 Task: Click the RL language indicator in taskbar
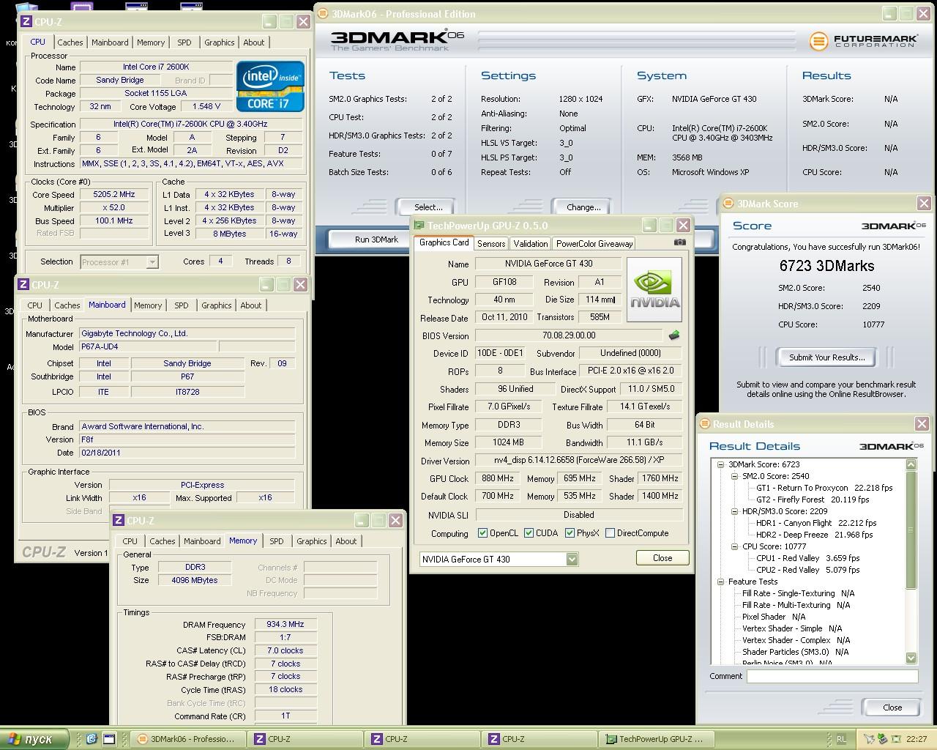pos(841,739)
